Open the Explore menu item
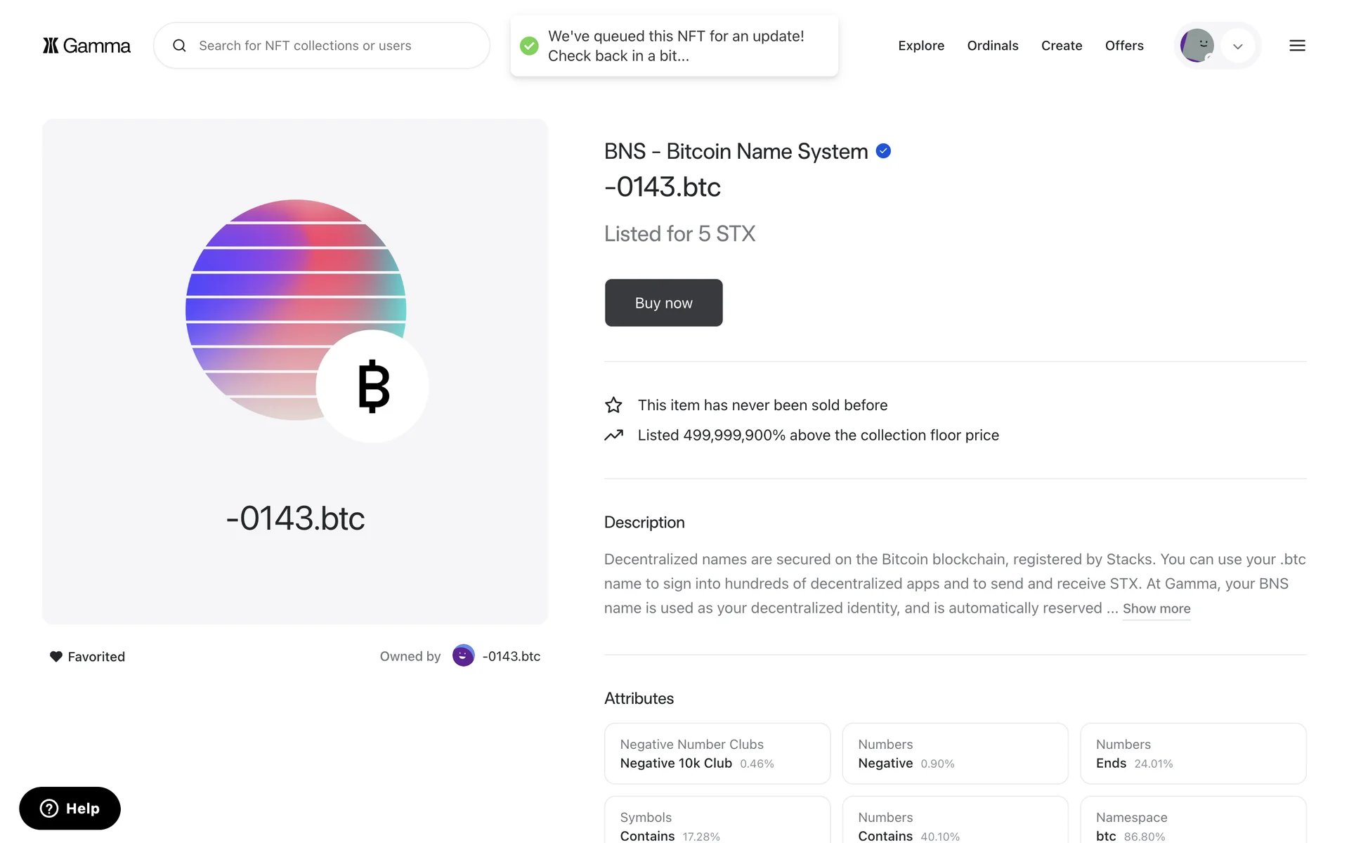This screenshot has width=1349, height=843. [920, 46]
